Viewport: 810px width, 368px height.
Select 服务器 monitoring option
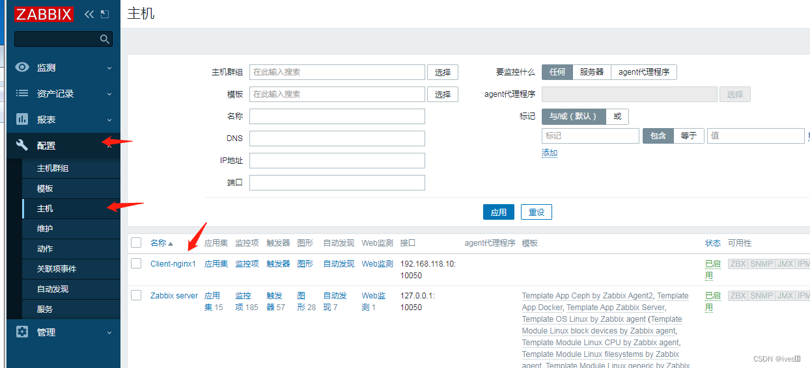[592, 72]
